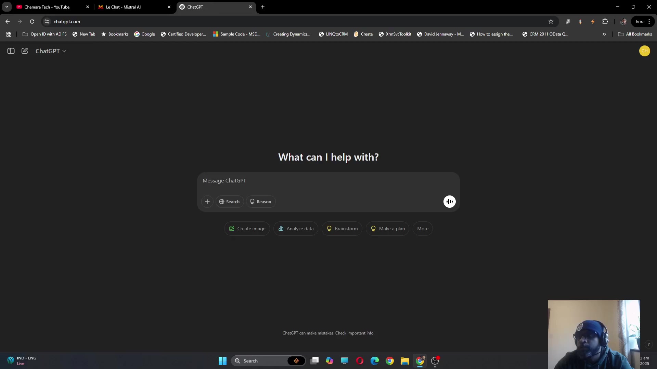Image resolution: width=657 pixels, height=369 pixels.
Task: Open the Bookmarks starred bookmark
Action: pos(115,34)
